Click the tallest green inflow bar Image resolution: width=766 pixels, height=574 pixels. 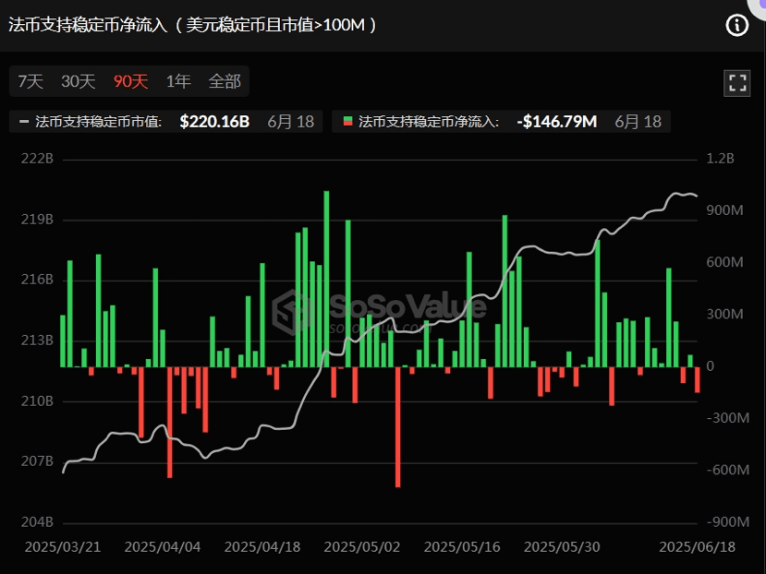(326, 279)
